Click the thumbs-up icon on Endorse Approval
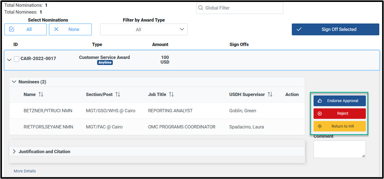 (x=320, y=101)
